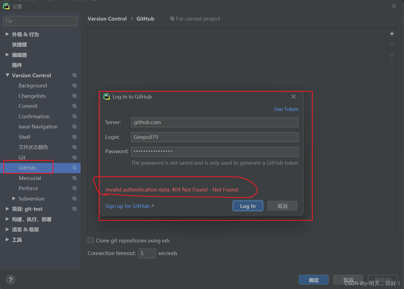
Task: Click the PyCharm icon in login dialog title
Action: (107, 96)
